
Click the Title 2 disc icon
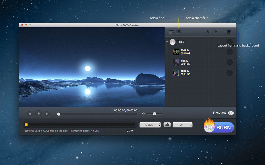coord(172,42)
